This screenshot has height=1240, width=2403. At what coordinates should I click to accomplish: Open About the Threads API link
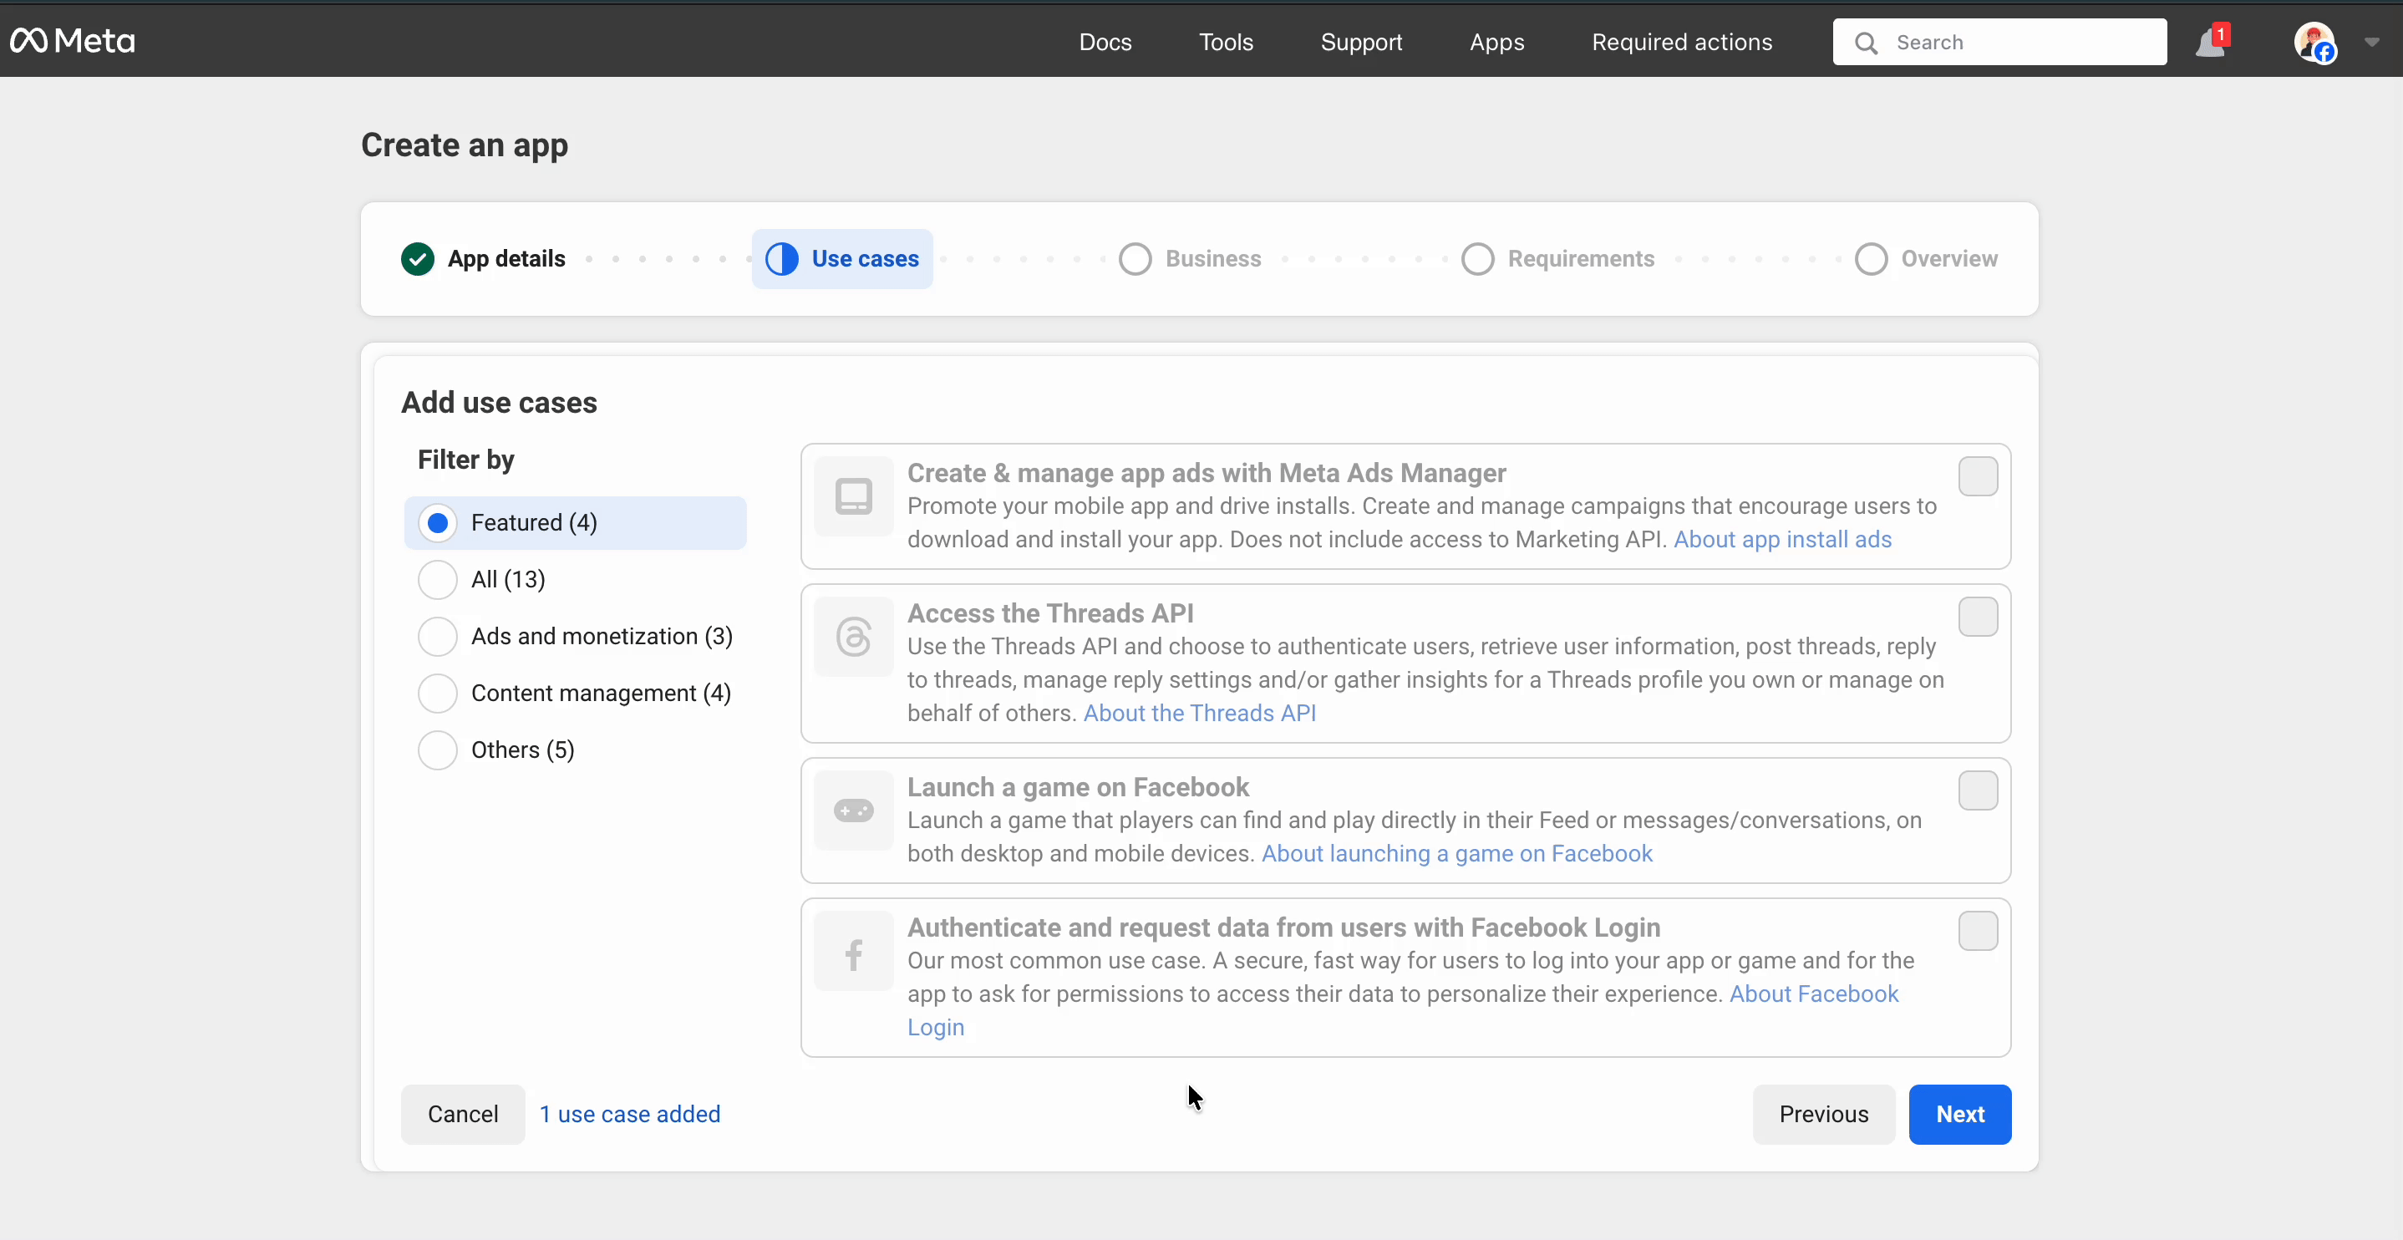click(1199, 713)
